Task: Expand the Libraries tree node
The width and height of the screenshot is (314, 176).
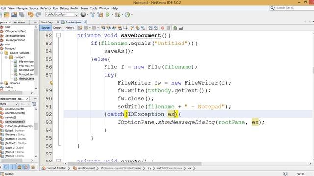Action: 2,83
